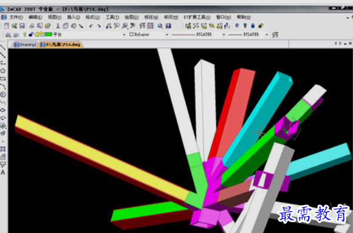The image size is (353, 233).
Task: Click the Print icon
Action: [32, 25]
